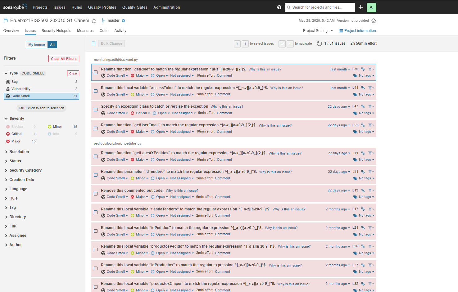The width and height of the screenshot is (458, 292).
Task: Select the Critical severity filter
Action: 21,134
